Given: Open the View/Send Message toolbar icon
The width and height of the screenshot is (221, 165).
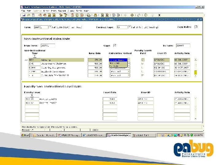Looking at the screenshot, I should [88, 15].
